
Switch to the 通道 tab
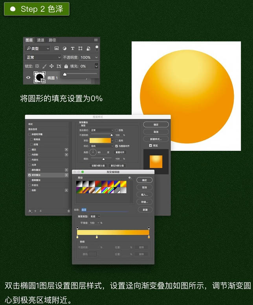click(x=40, y=40)
